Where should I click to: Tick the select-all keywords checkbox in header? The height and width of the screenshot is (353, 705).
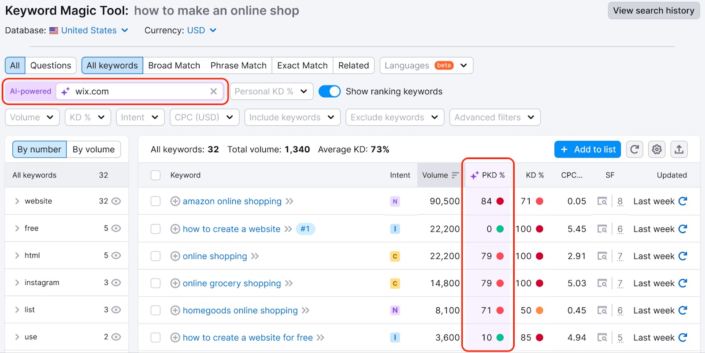click(x=156, y=175)
